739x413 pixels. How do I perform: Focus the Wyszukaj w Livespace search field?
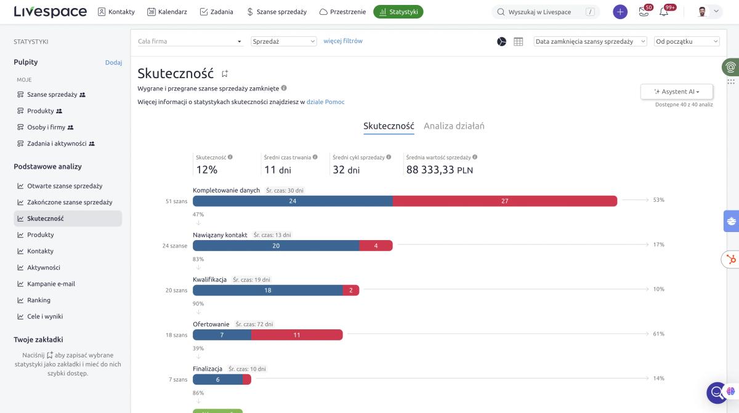point(546,12)
